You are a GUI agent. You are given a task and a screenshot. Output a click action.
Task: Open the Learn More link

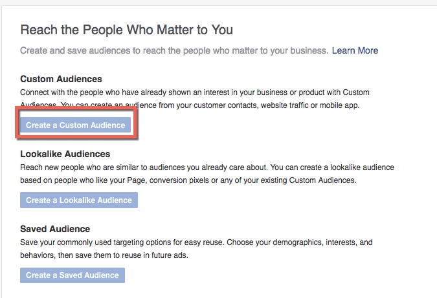[x=355, y=50]
